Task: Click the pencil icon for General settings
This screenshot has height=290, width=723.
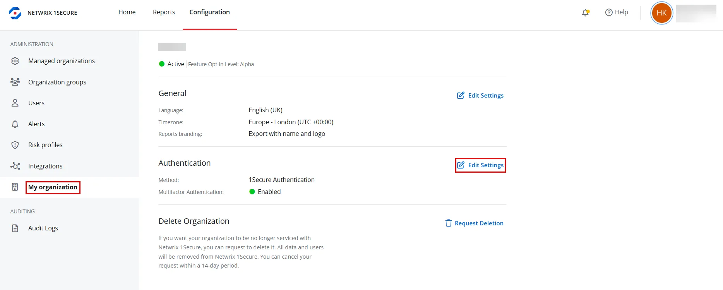Action: point(461,95)
